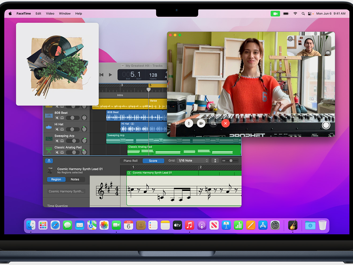353x265 pixels.
Task: Select the Score tab in editor
Action: pyautogui.click(x=153, y=161)
